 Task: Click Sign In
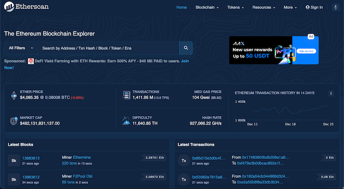pyautogui.click(x=314, y=8)
